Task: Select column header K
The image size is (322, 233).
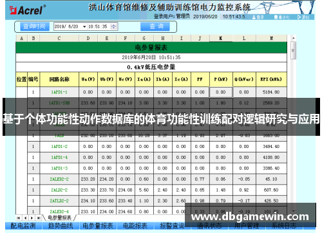Action: point(220,38)
